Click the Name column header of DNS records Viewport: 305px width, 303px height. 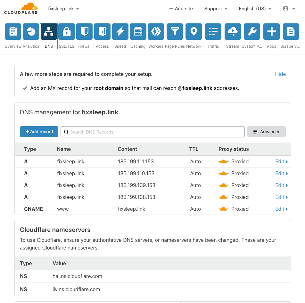pos(64,149)
